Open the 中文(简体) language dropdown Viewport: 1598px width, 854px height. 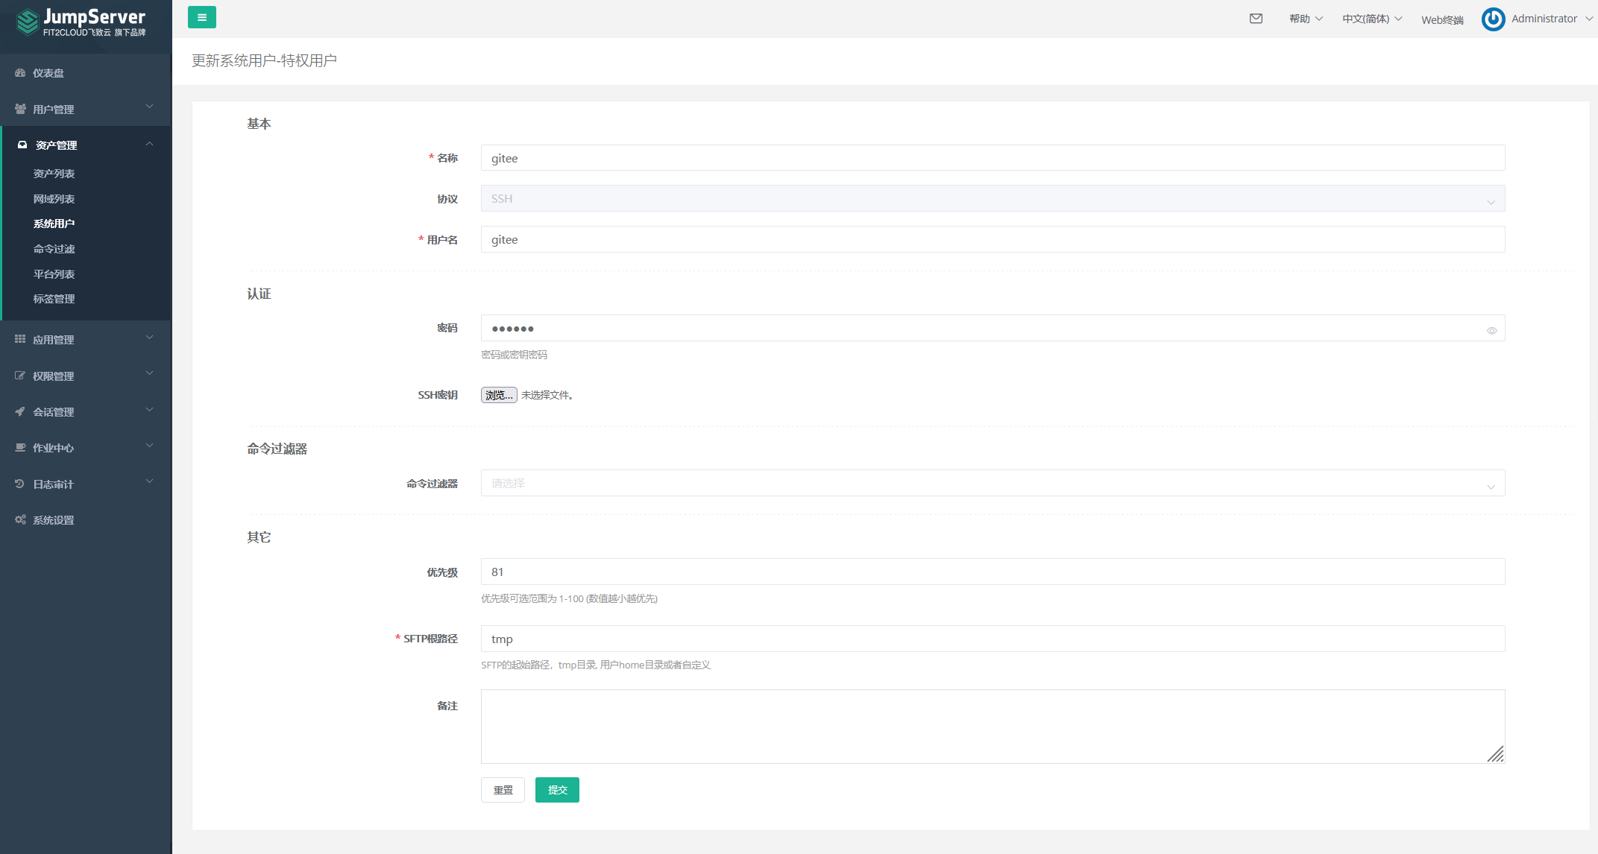(x=1372, y=19)
